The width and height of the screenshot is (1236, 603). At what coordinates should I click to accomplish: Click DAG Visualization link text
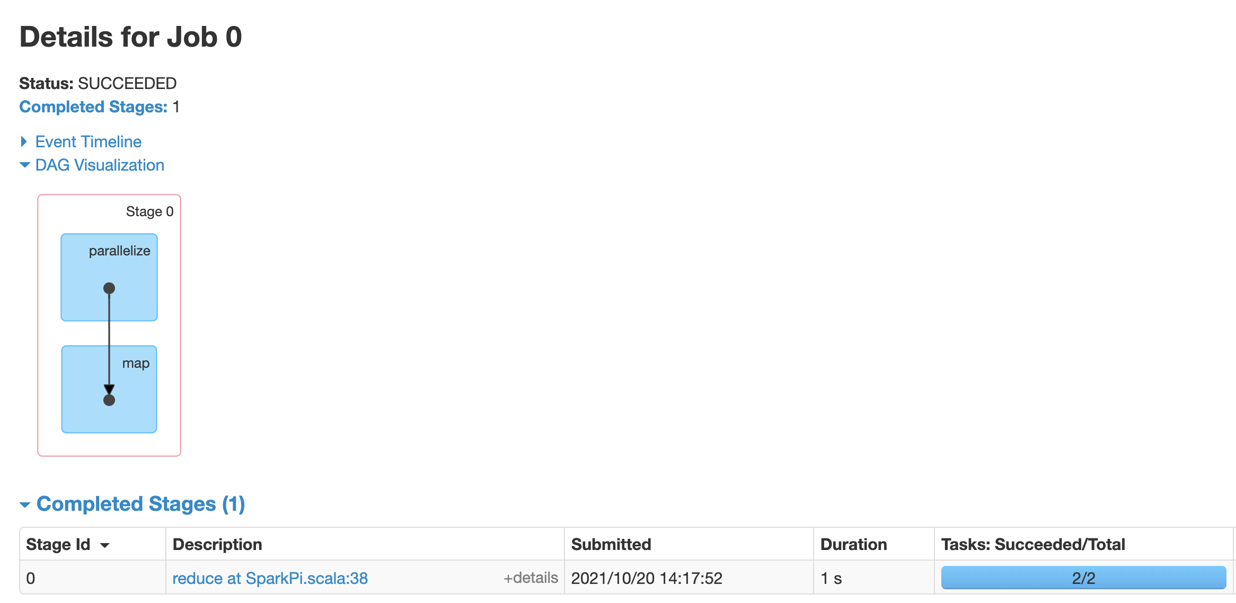(x=100, y=165)
